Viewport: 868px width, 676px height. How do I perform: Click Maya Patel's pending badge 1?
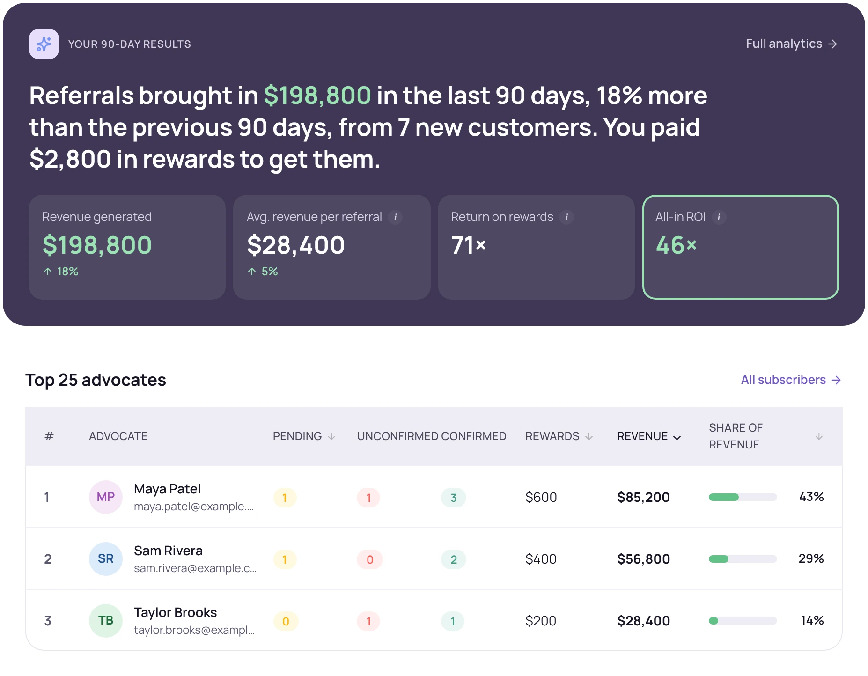pyautogui.click(x=285, y=498)
